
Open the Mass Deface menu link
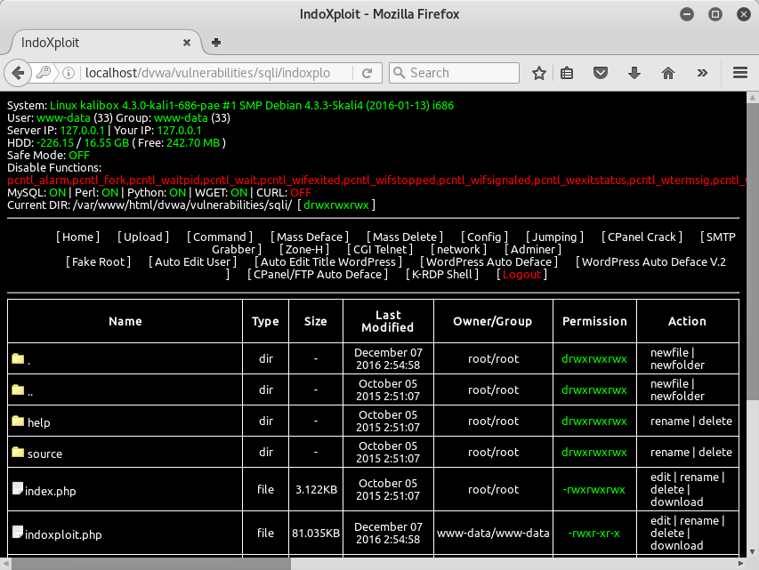click(310, 237)
